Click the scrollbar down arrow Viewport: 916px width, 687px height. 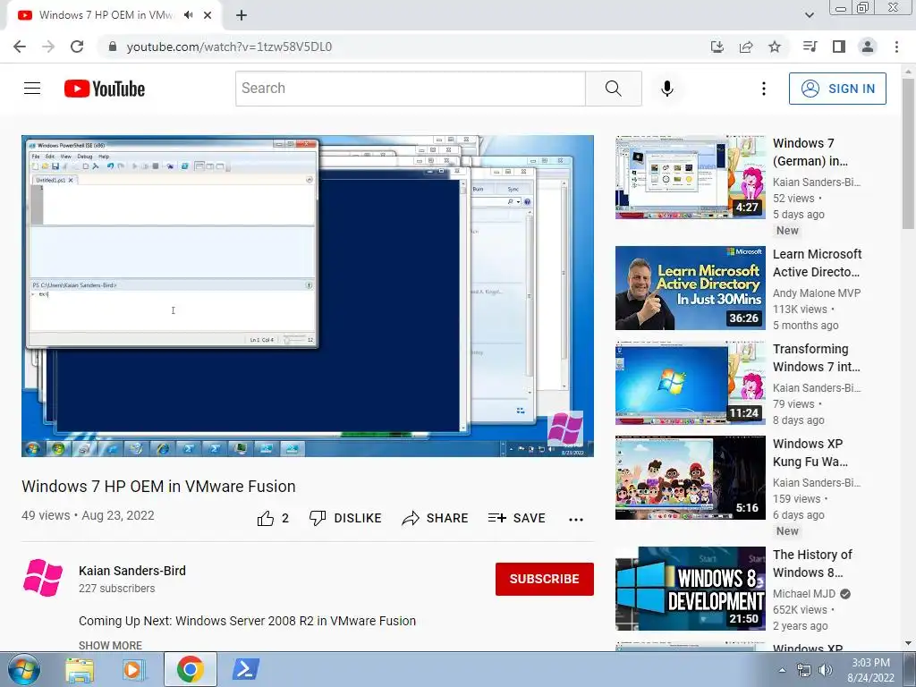908,643
